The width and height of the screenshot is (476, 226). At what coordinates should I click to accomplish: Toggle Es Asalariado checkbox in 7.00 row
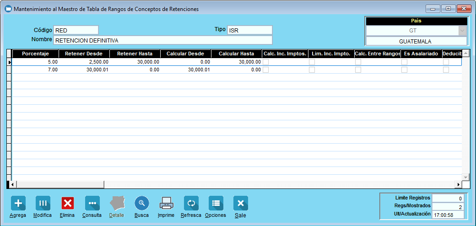(404, 70)
